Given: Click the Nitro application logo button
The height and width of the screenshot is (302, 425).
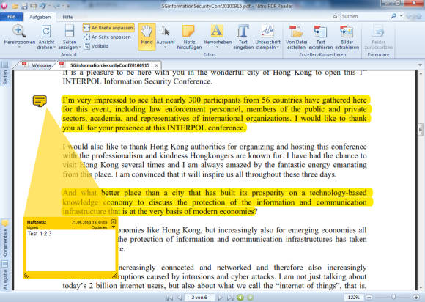Looking at the screenshot, I should pos(4,5).
